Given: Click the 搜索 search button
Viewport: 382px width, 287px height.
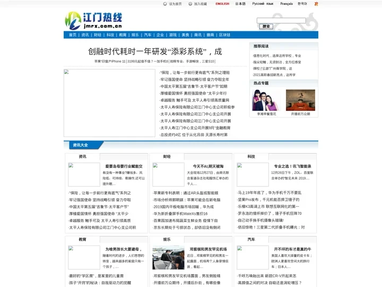Looking at the screenshot, I should coord(266,27).
